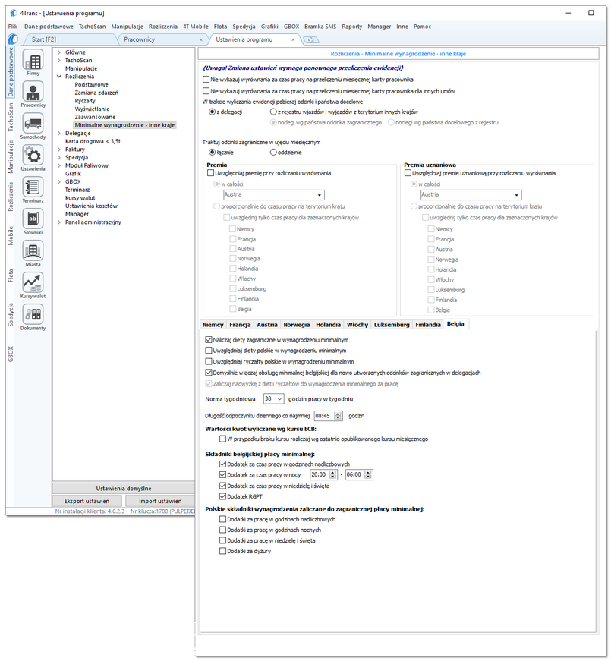Switch to the Luksemburg country tab
611x661 pixels.
pyautogui.click(x=392, y=325)
